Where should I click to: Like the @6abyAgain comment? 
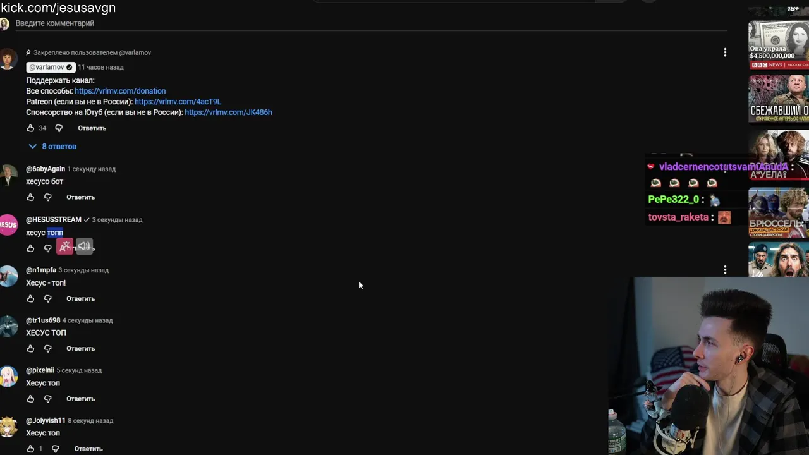coord(30,197)
